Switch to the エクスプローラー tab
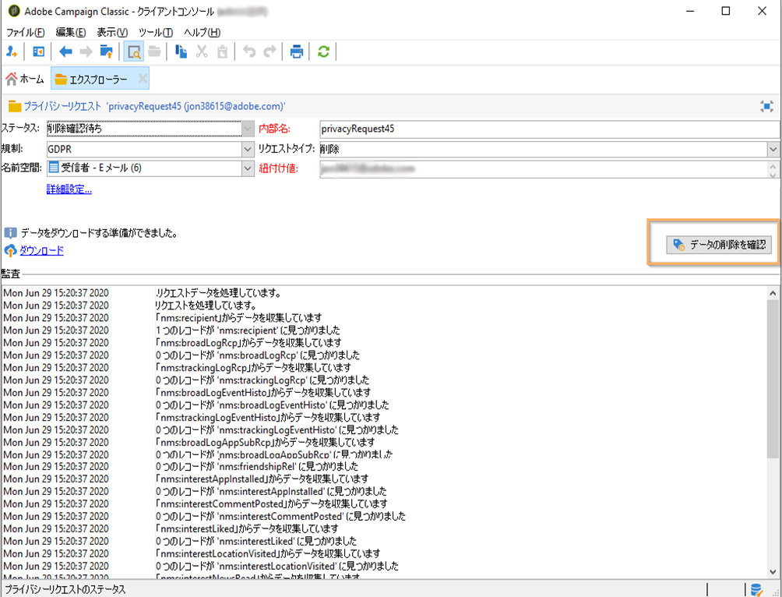Viewport: 782px width, 597px height. (x=100, y=79)
